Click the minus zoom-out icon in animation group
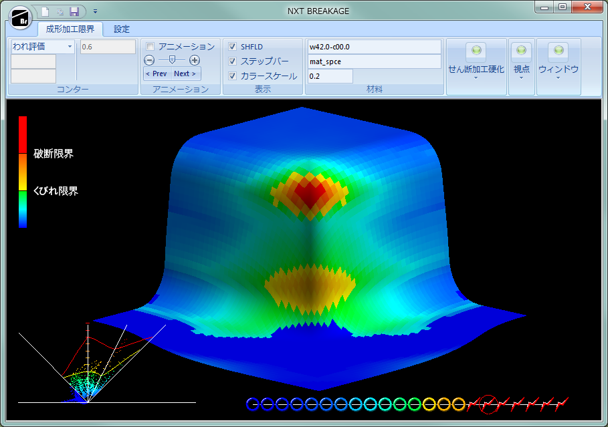 pyautogui.click(x=150, y=60)
